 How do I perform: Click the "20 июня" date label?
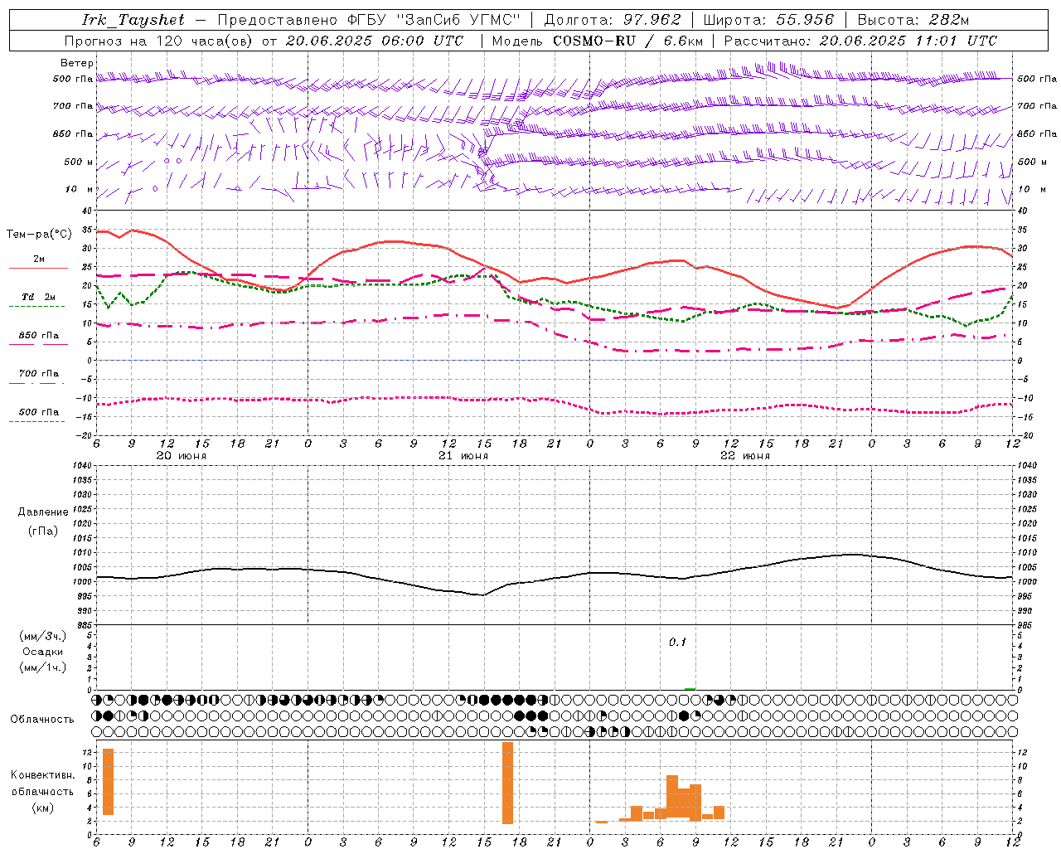coord(182,456)
